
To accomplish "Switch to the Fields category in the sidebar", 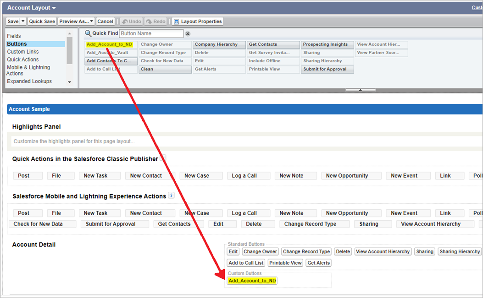I will point(14,36).
